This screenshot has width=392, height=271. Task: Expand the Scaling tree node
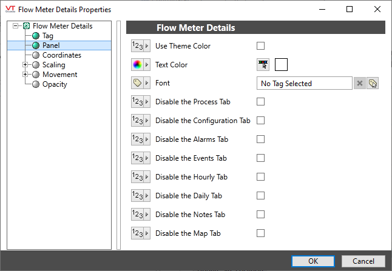tap(25, 65)
